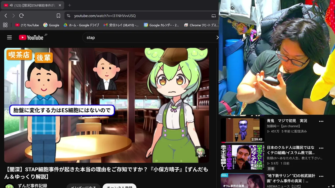
Task: Click the video title 【闇深】STAP細胞事件
Action: coord(107,173)
